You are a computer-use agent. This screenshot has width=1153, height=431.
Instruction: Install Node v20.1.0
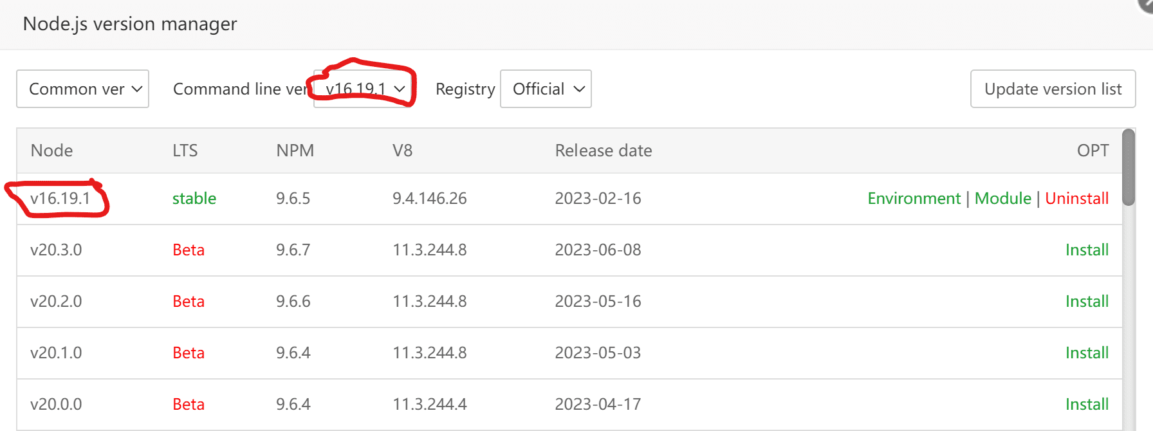tap(1087, 353)
